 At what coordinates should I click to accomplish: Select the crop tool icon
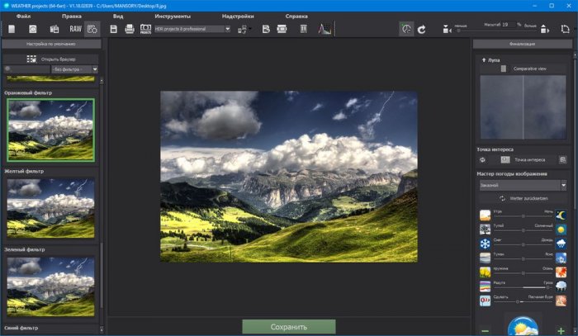(564, 29)
